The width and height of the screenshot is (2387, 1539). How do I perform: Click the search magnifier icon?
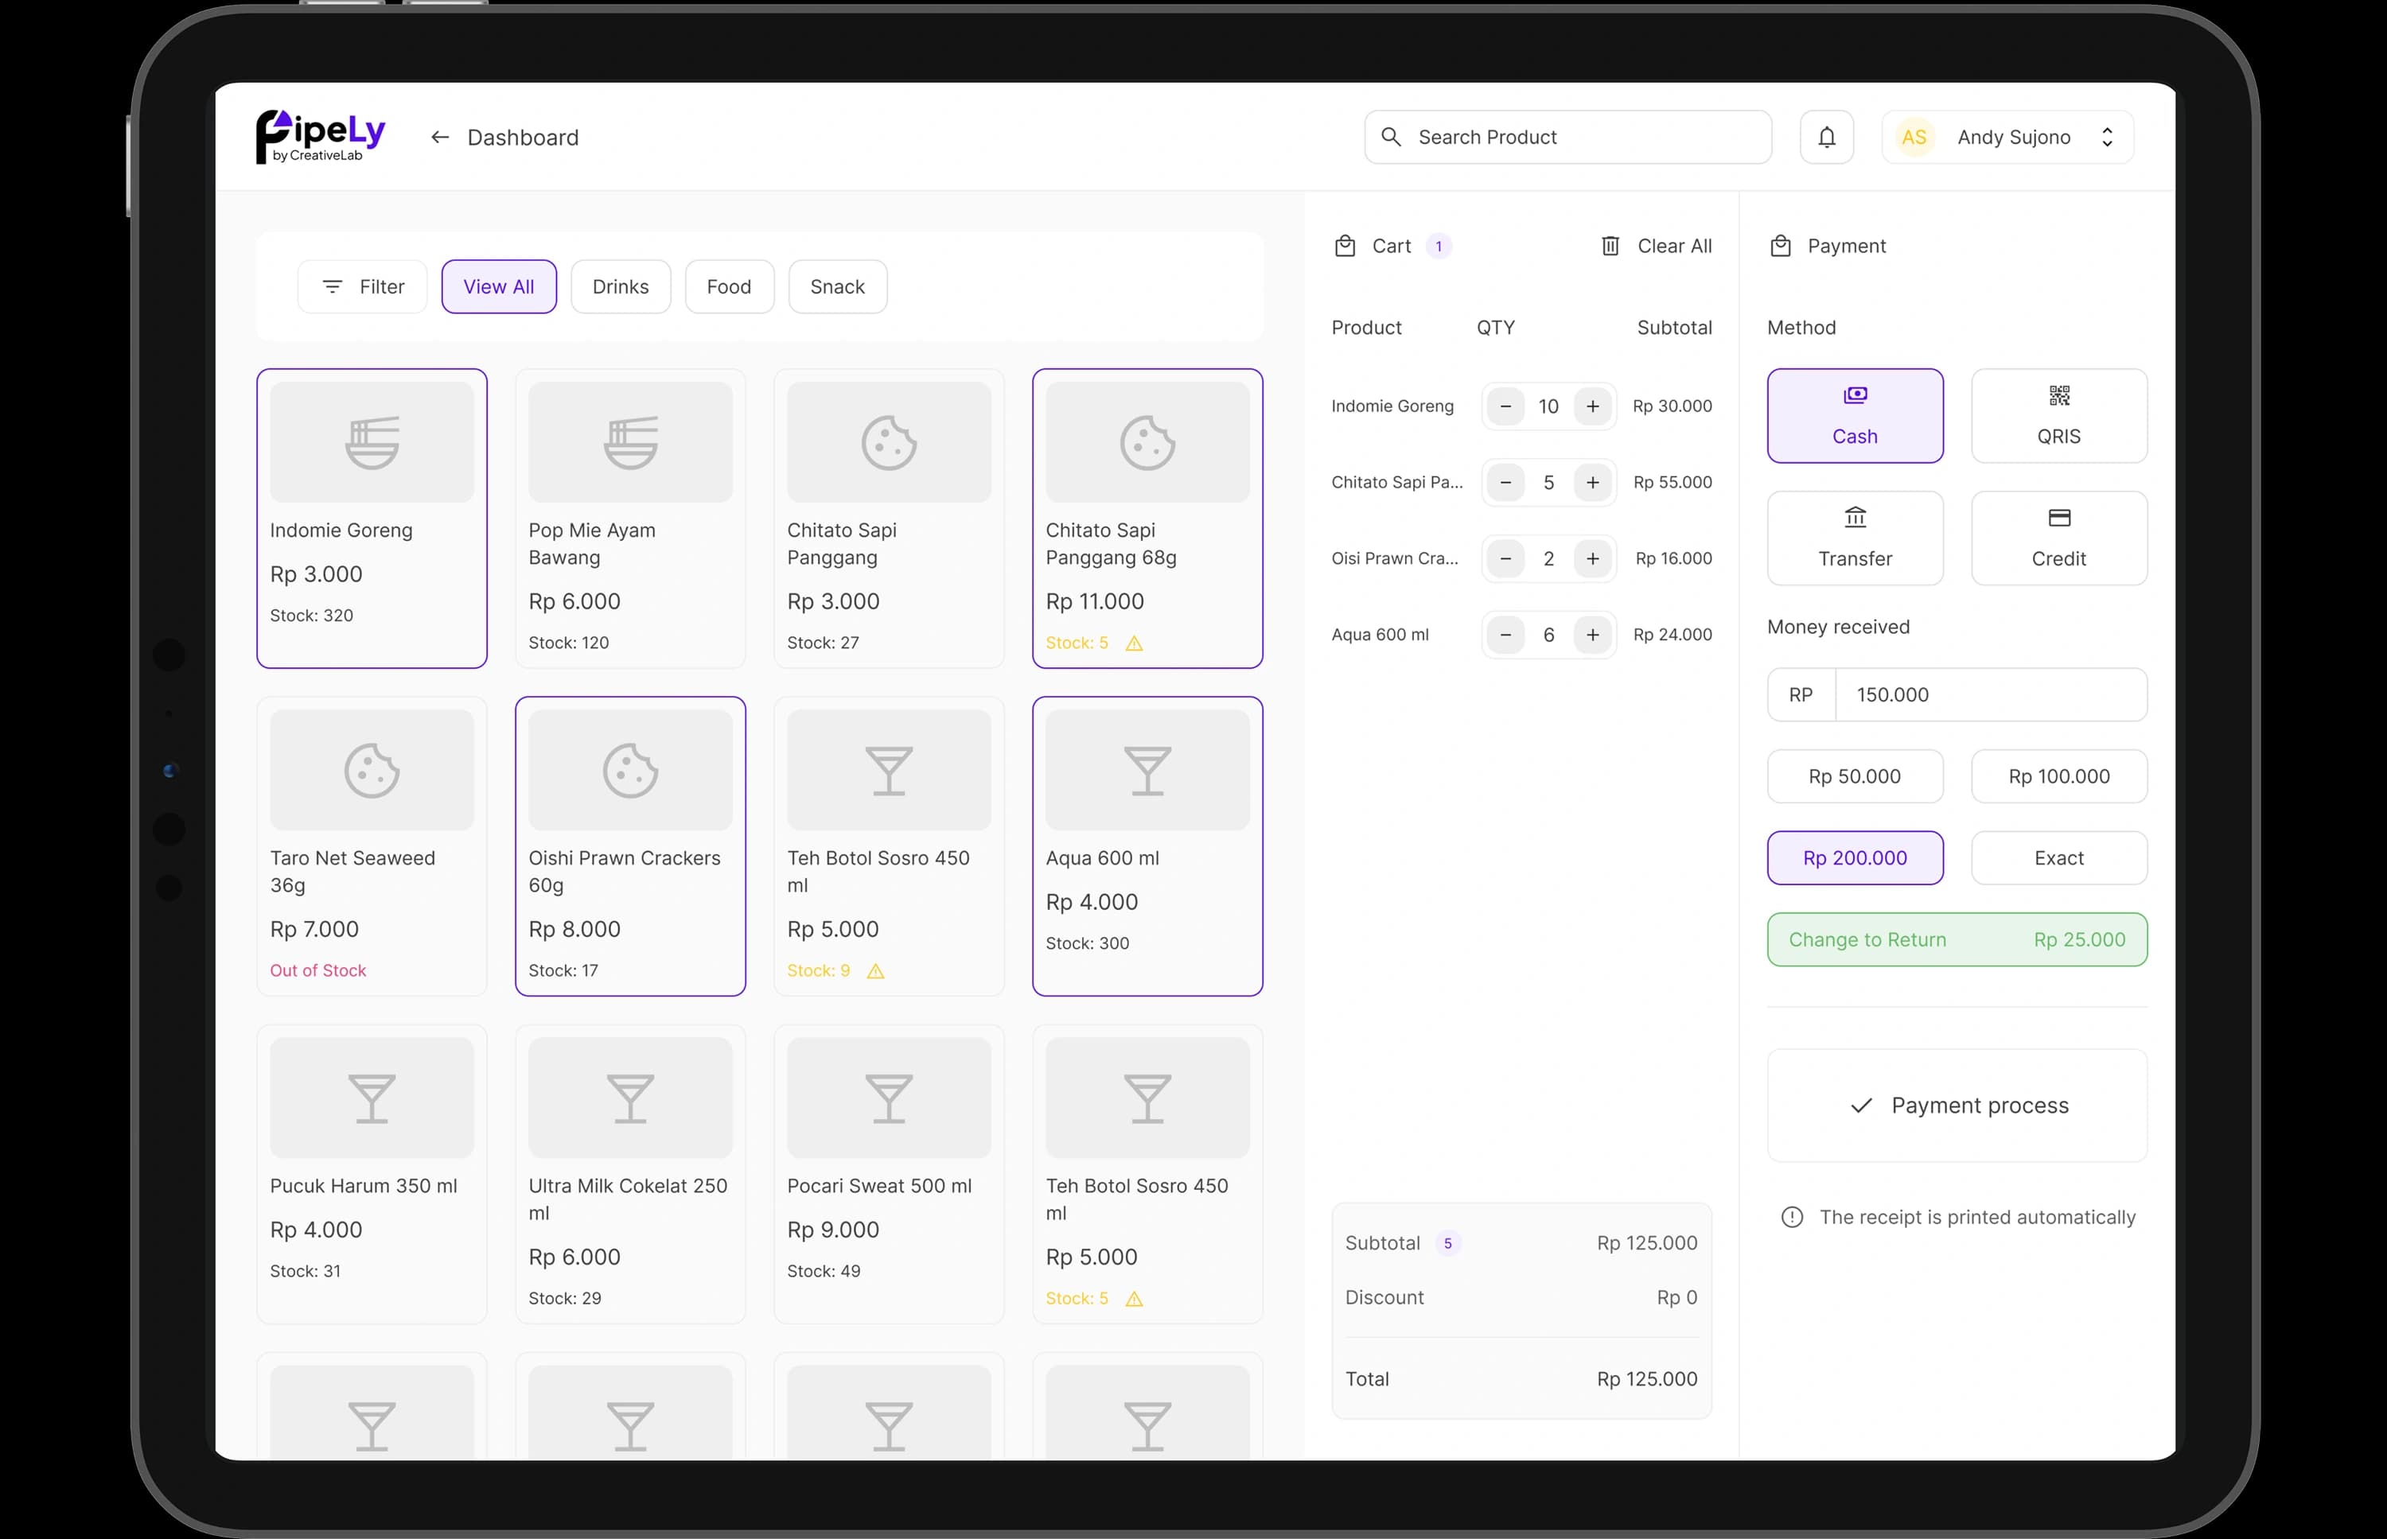tap(1390, 137)
